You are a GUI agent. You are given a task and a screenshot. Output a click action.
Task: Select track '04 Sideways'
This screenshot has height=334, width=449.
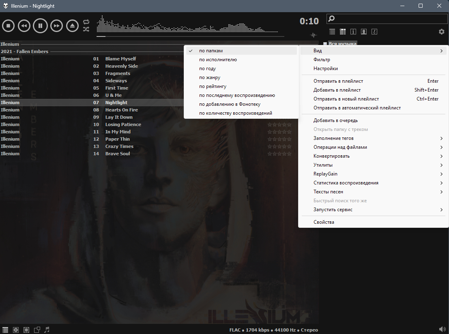[92, 81]
